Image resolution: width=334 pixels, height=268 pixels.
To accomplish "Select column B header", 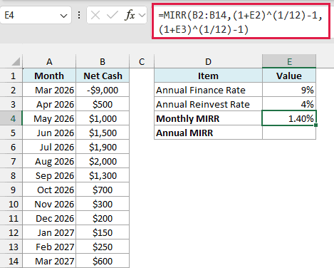I will tap(103, 61).
